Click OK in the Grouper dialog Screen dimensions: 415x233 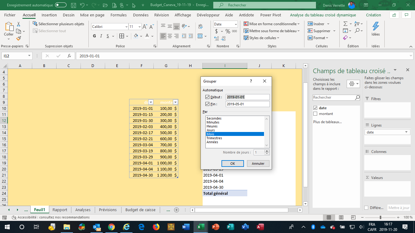pyautogui.click(x=232, y=164)
